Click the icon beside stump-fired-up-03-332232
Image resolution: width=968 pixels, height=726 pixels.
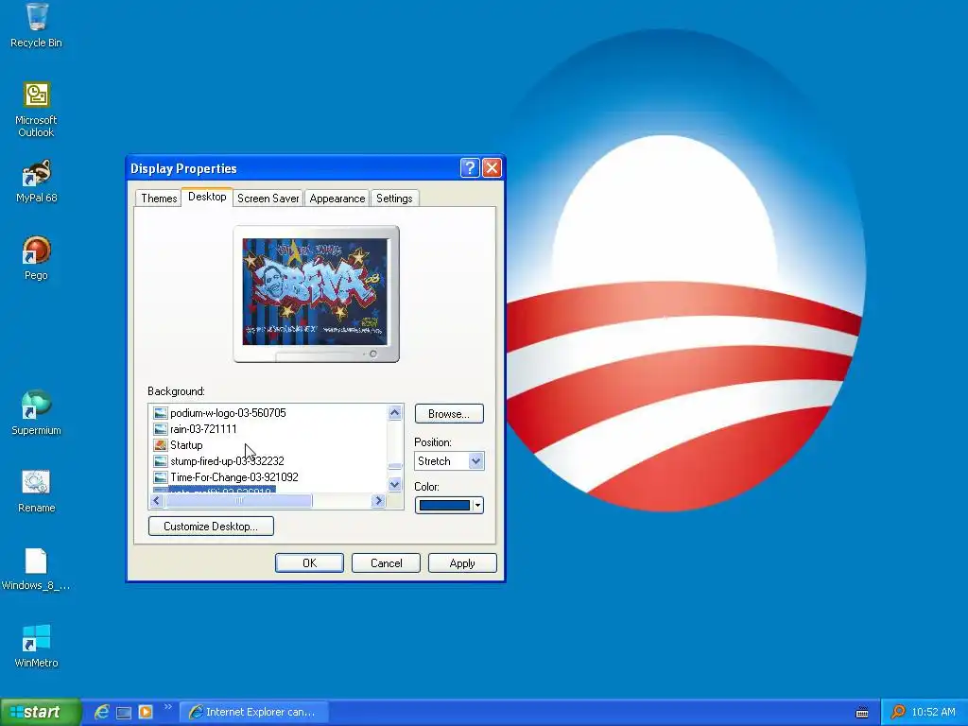click(x=161, y=461)
